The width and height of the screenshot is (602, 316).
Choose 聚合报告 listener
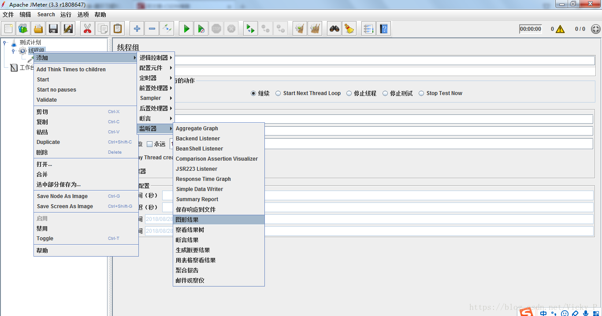(219, 270)
